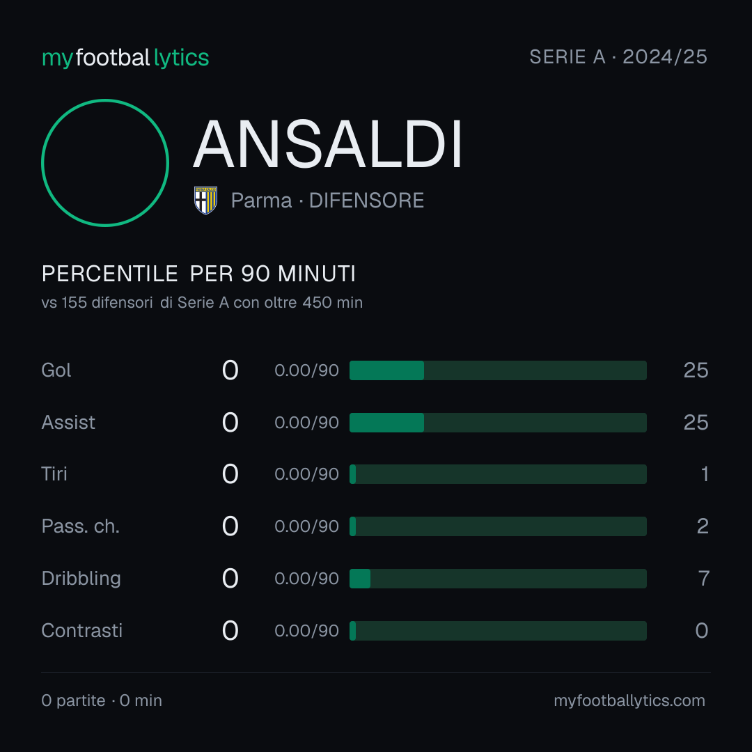
Task: Click the myfootballytics logo
Action: [x=125, y=58]
